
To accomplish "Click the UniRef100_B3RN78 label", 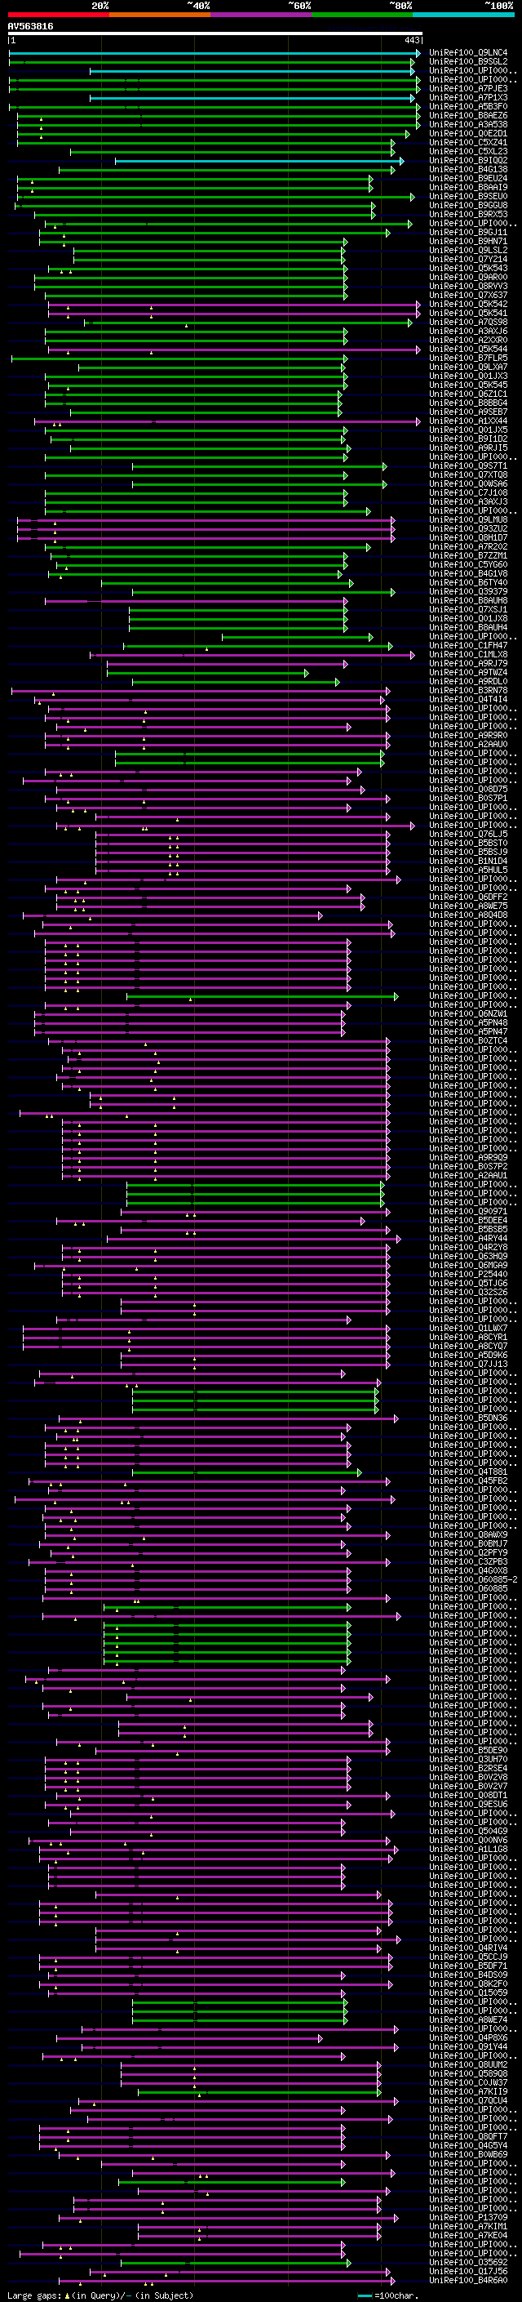I will coord(468,691).
